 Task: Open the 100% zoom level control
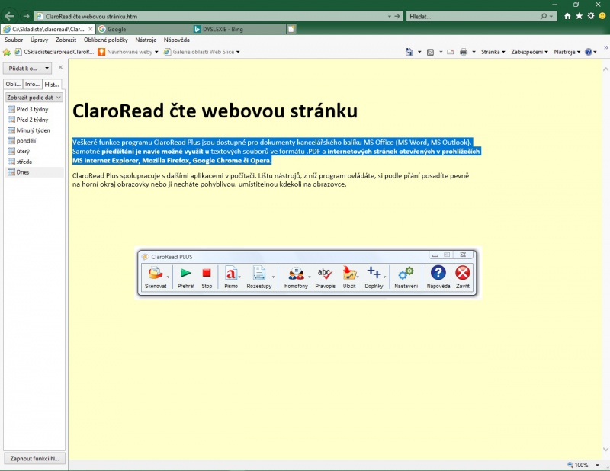[x=583, y=465]
